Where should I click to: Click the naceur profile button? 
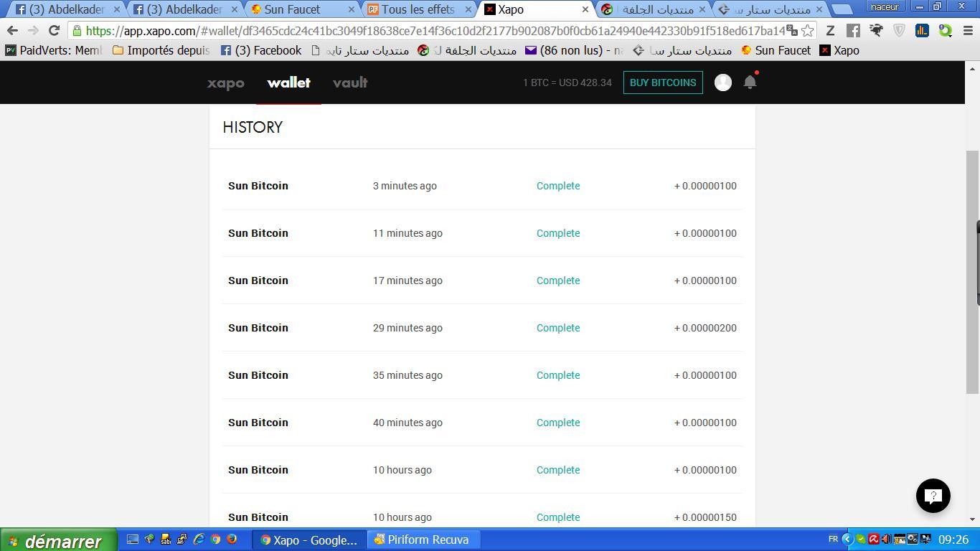pyautogui.click(x=885, y=6)
